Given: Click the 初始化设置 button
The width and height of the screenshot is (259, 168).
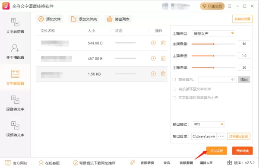Looking at the screenshot, I should 242,19.
